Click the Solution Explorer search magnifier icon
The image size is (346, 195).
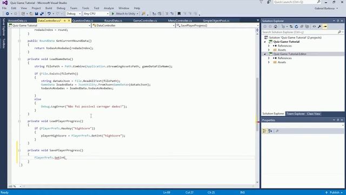coord(340,32)
